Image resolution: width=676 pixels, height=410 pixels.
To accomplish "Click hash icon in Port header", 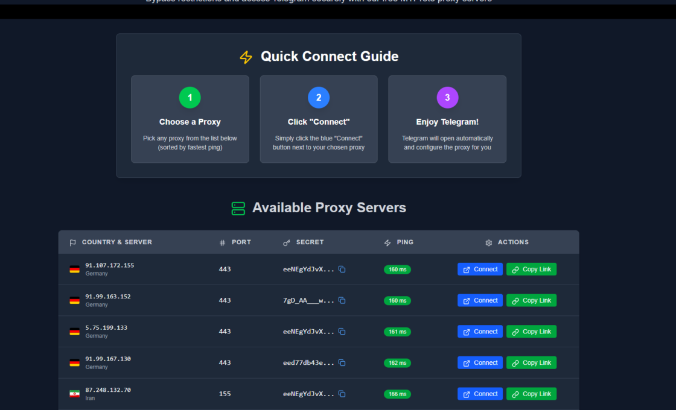I will point(223,243).
